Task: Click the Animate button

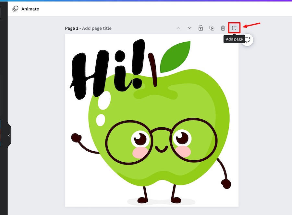Action: [x=26, y=9]
